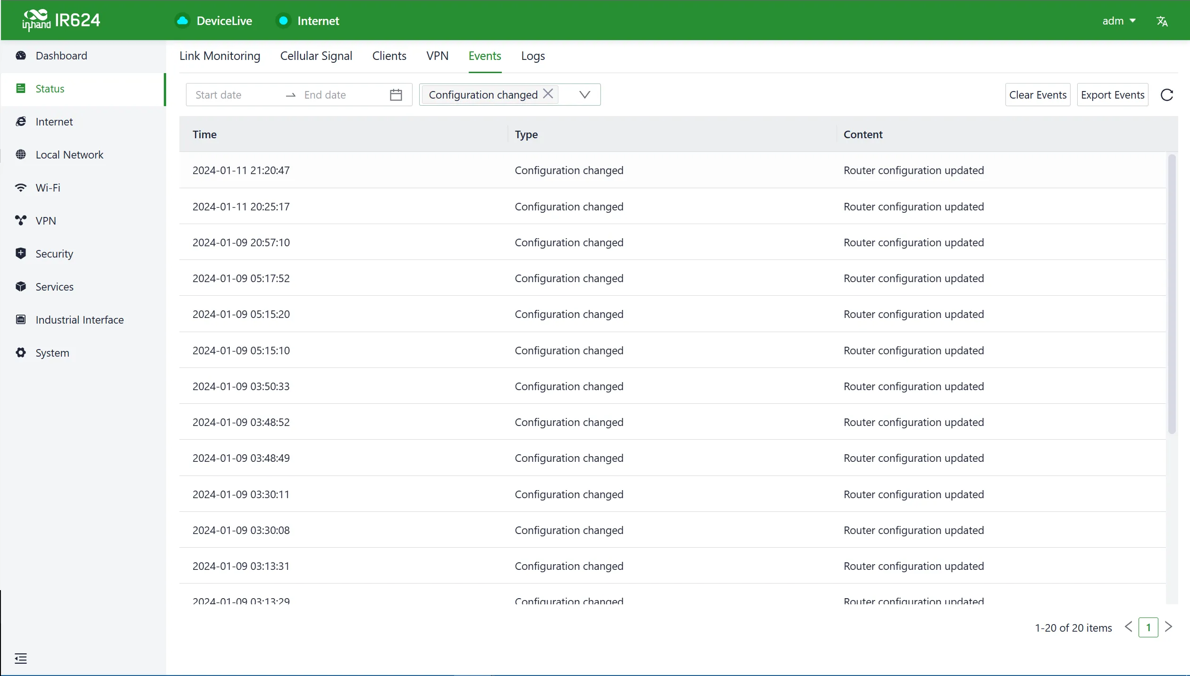Select the event at 2024-01-09 03:30:08
Viewport: 1190px width, 676px height.
click(673, 530)
